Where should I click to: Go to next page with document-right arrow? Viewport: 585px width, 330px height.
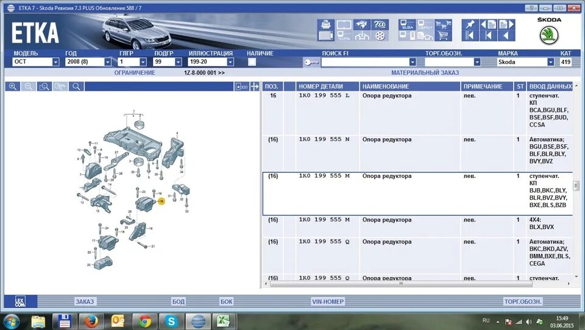click(x=506, y=24)
